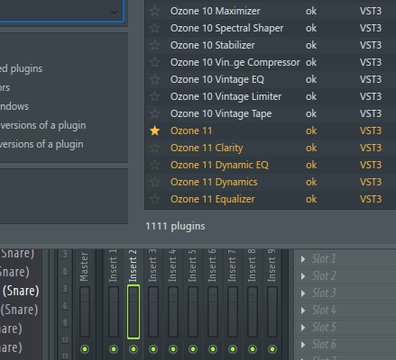The image size is (396, 360).
Task: Choose the Insert 5 track label
Action: point(192,265)
